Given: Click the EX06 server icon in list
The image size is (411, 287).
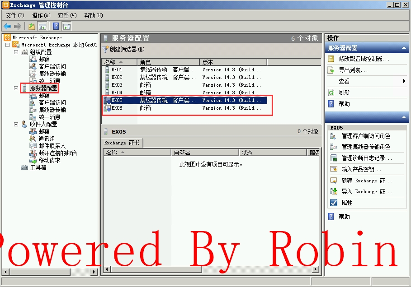Looking at the screenshot, I should point(107,108).
